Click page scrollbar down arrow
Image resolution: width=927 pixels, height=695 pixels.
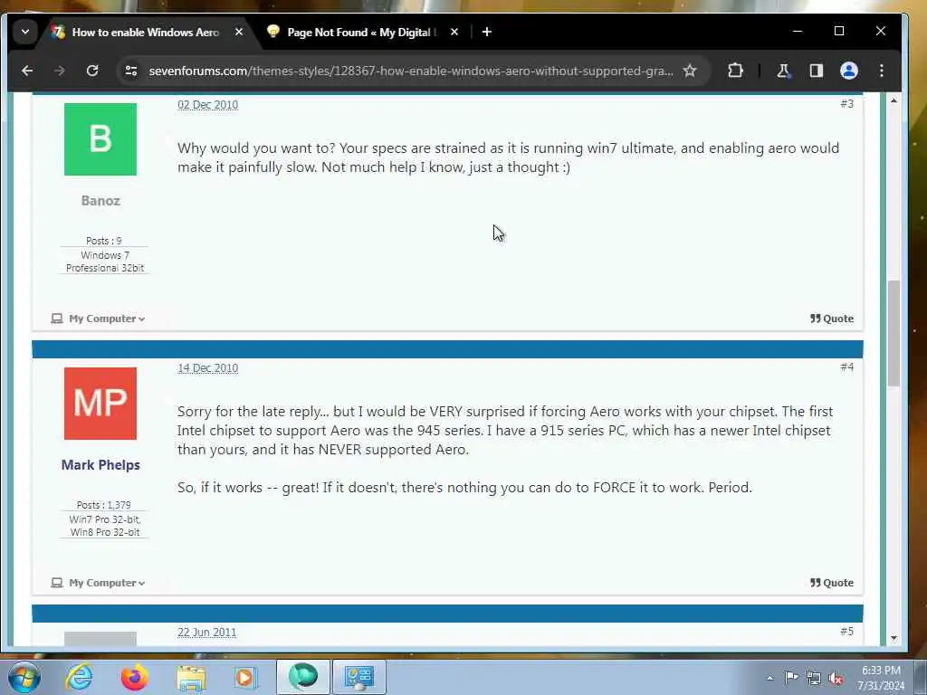(894, 639)
